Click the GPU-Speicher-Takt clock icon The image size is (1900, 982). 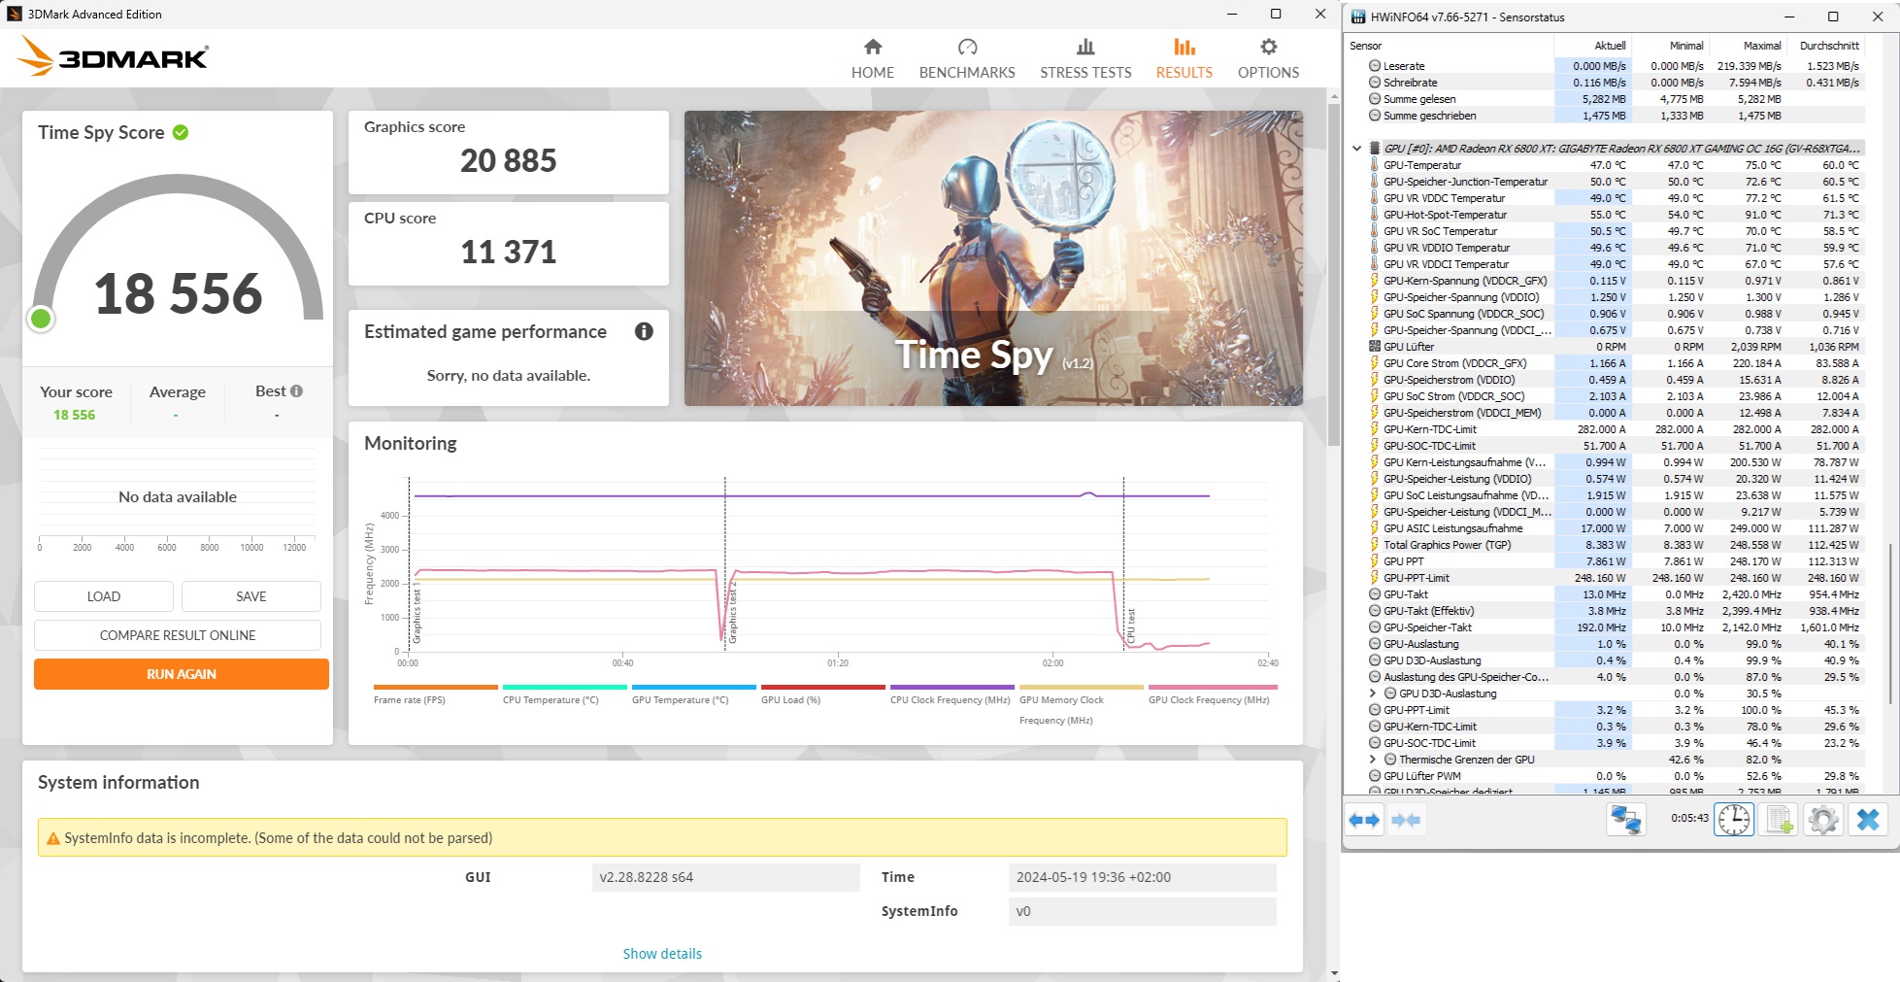pyautogui.click(x=1375, y=627)
